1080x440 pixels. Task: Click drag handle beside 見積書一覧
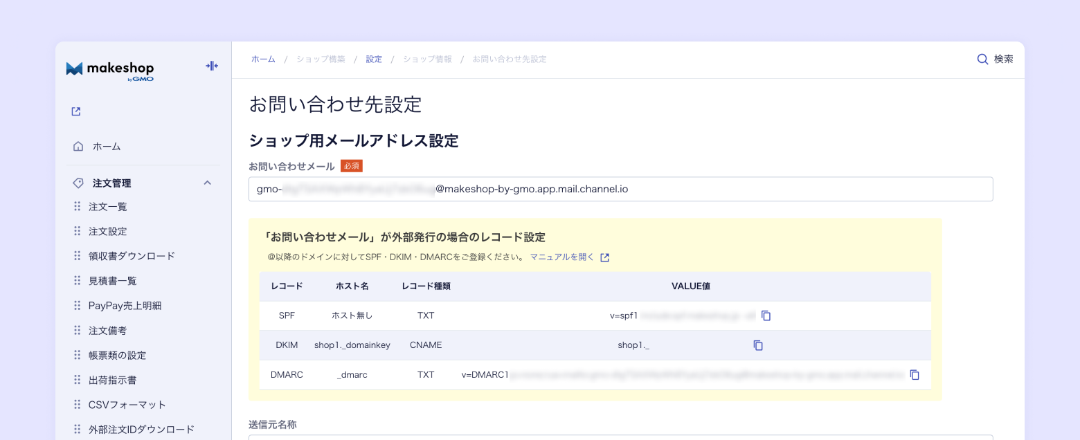(x=77, y=280)
